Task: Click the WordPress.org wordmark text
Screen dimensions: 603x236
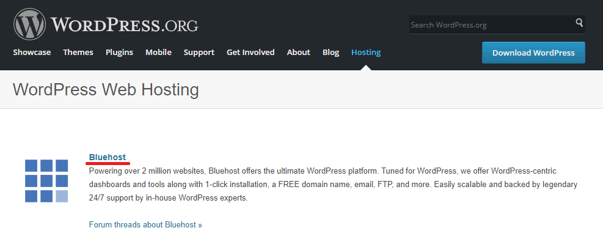Action: point(124,25)
